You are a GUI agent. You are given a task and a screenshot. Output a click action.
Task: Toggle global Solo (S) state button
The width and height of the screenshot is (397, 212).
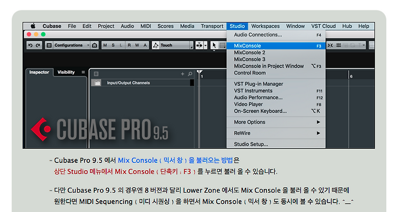coord(113,45)
